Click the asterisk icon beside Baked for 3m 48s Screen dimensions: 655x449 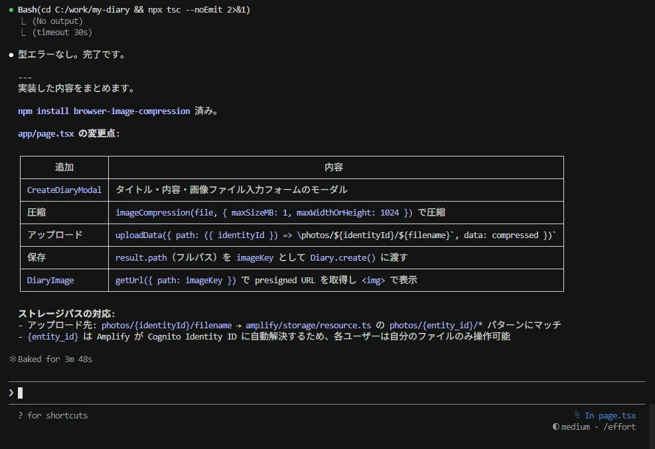(12, 359)
